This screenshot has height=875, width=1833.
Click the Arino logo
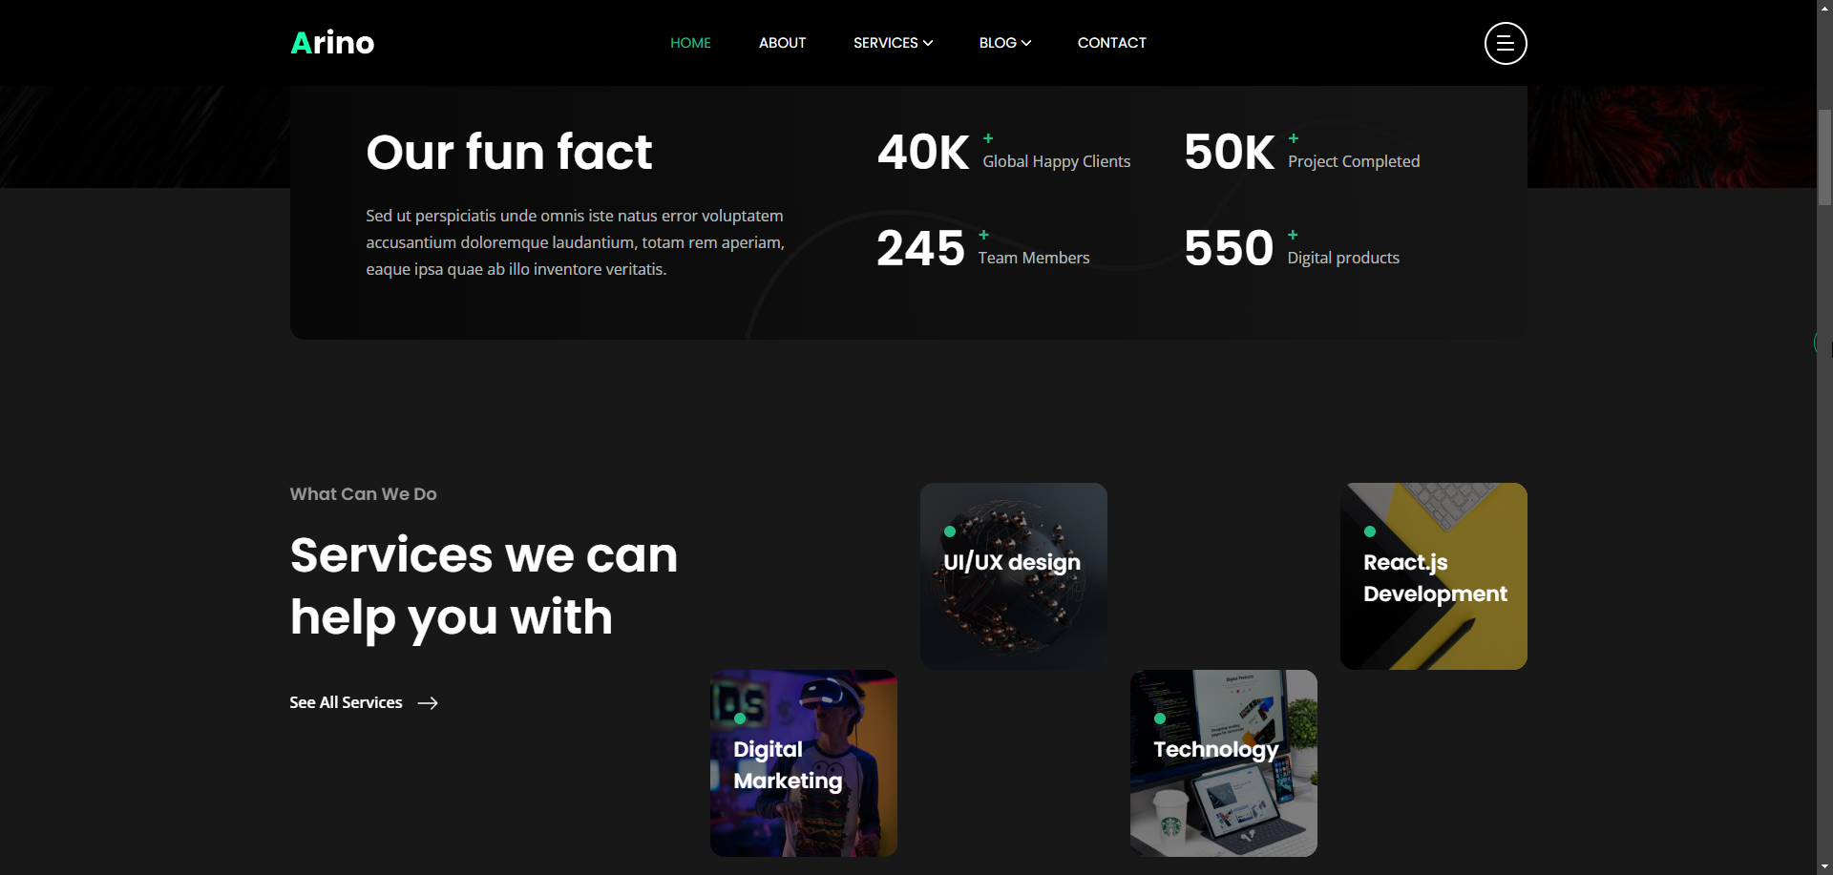pyautogui.click(x=332, y=43)
